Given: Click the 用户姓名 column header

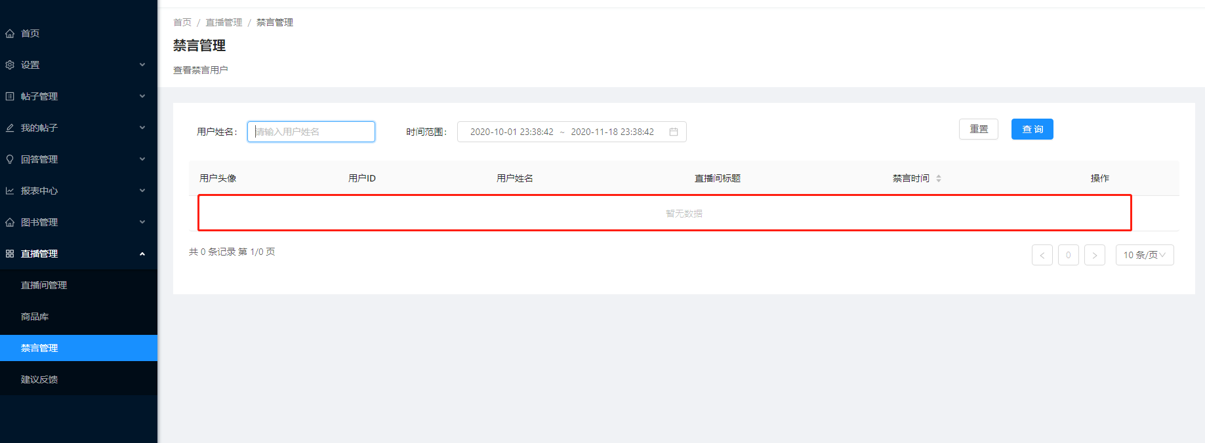Looking at the screenshot, I should coord(515,178).
